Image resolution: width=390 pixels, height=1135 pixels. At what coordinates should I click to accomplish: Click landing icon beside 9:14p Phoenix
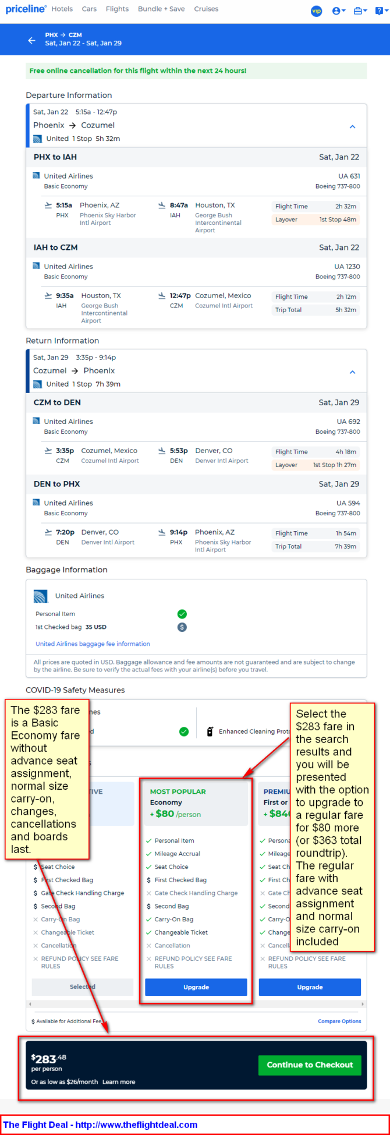point(162,532)
